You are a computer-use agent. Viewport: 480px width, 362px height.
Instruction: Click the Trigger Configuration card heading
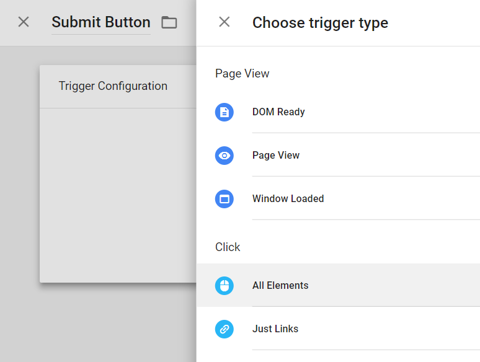pyautogui.click(x=113, y=86)
